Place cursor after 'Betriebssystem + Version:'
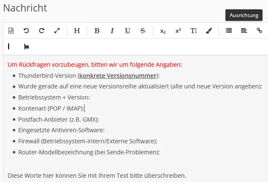Screen dimensions: 268x182 [x=90, y=97]
